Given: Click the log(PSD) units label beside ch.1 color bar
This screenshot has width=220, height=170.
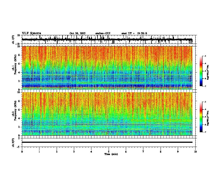Looking at the screenshot, I should tap(208, 72).
